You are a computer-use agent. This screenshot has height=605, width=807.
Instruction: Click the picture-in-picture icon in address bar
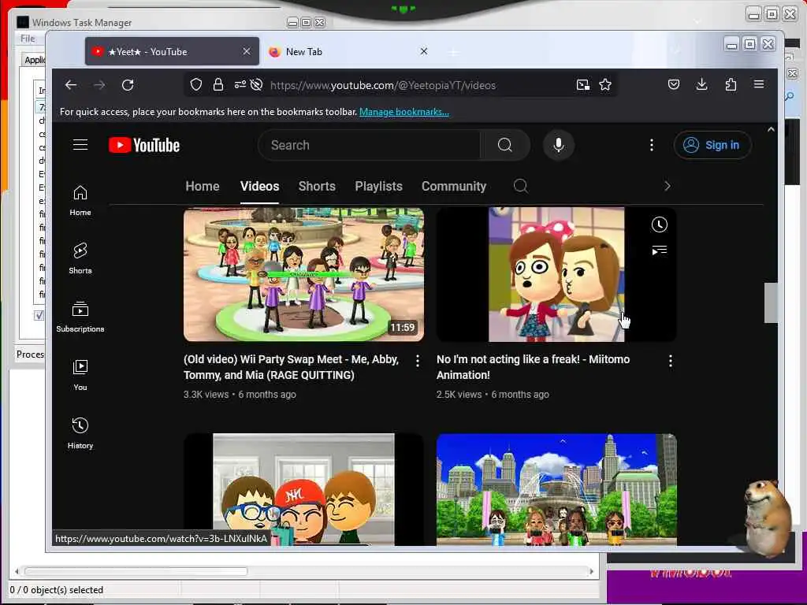point(582,85)
